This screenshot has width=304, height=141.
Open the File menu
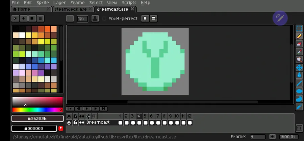tap(16, 3)
